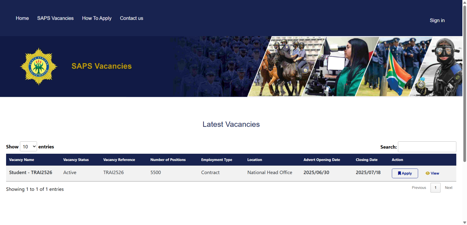
Task: Click the Search input box
Action: [x=427, y=147]
